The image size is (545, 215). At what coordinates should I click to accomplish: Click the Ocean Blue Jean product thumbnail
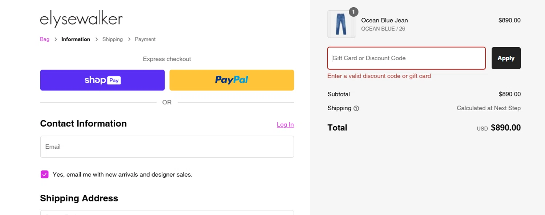341,24
